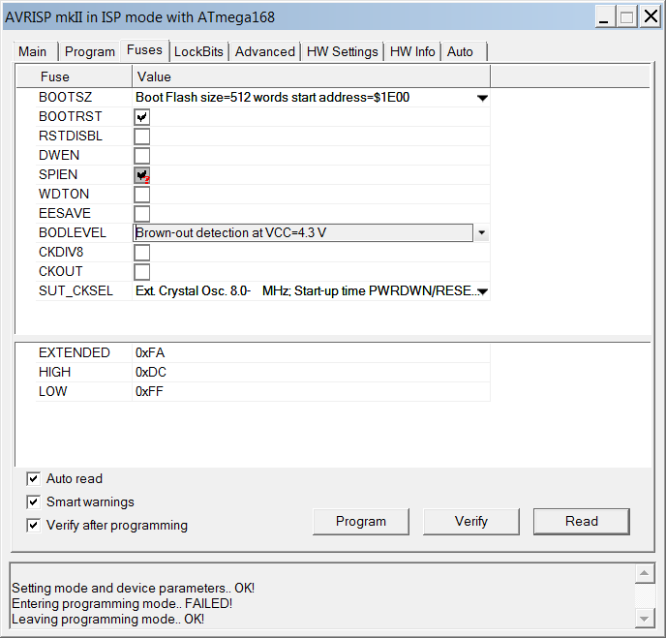
Task: Click log scrollbar down arrow
Action: click(644, 619)
